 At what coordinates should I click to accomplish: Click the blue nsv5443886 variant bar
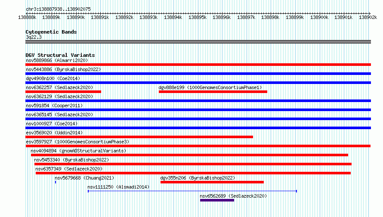[x=198, y=74]
